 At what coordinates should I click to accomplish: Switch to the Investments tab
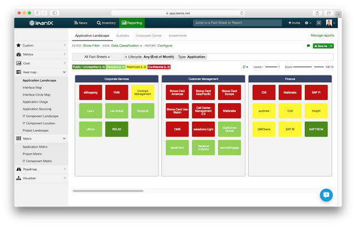[178, 36]
